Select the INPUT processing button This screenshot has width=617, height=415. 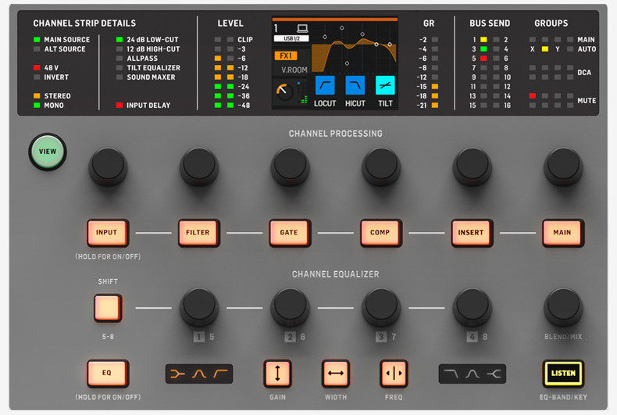point(108,233)
